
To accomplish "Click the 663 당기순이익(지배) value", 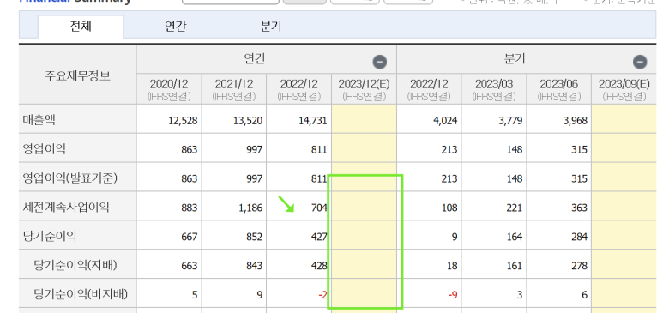I will pyautogui.click(x=189, y=266).
